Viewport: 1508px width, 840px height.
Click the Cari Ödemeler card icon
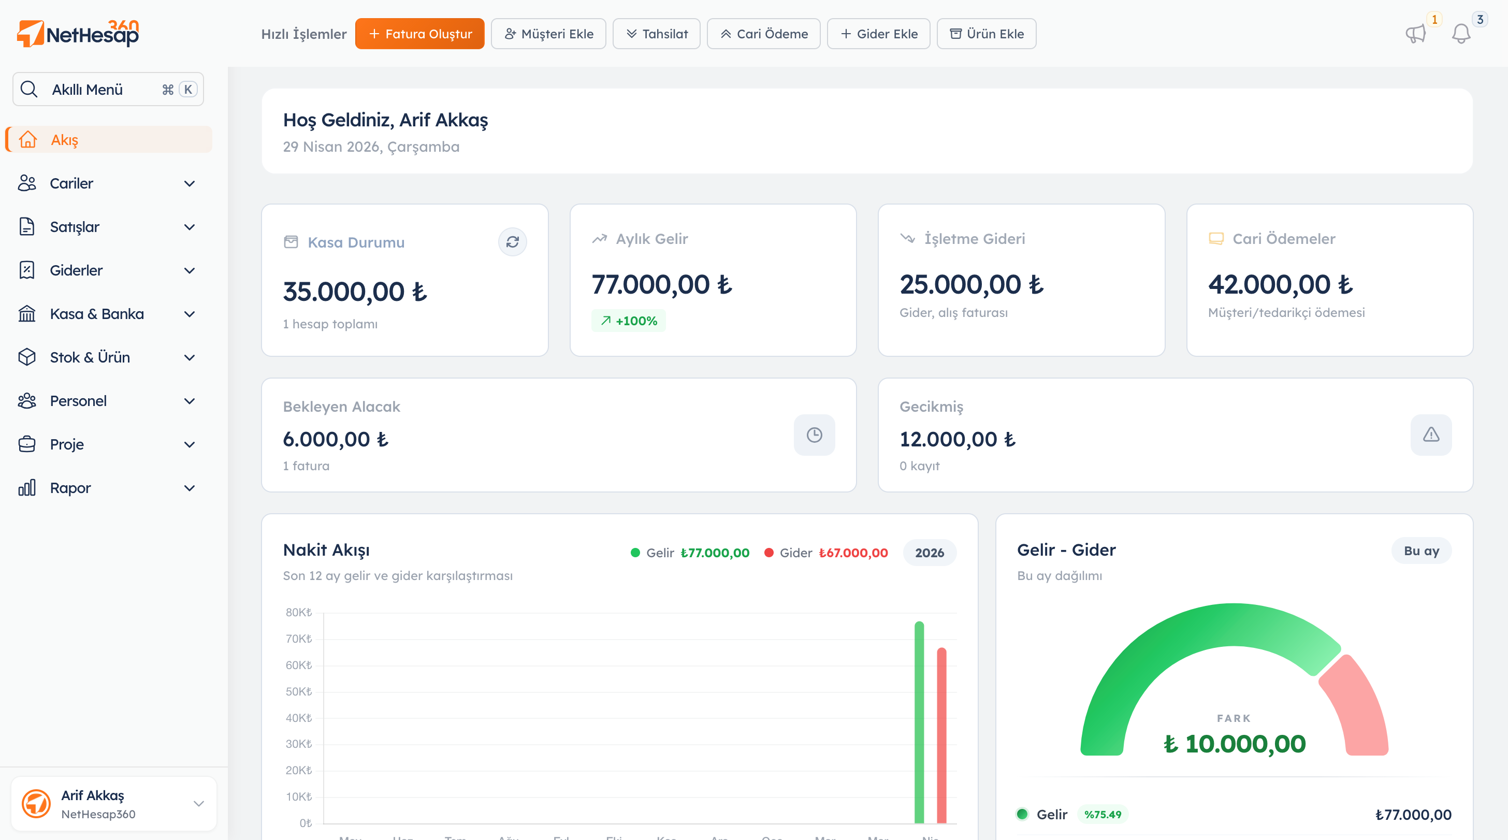pyautogui.click(x=1216, y=238)
